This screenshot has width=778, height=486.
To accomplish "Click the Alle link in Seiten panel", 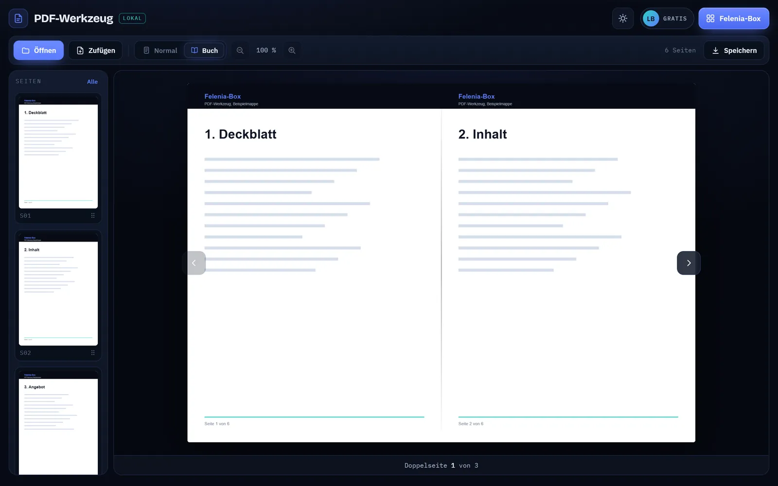I will click(x=92, y=82).
